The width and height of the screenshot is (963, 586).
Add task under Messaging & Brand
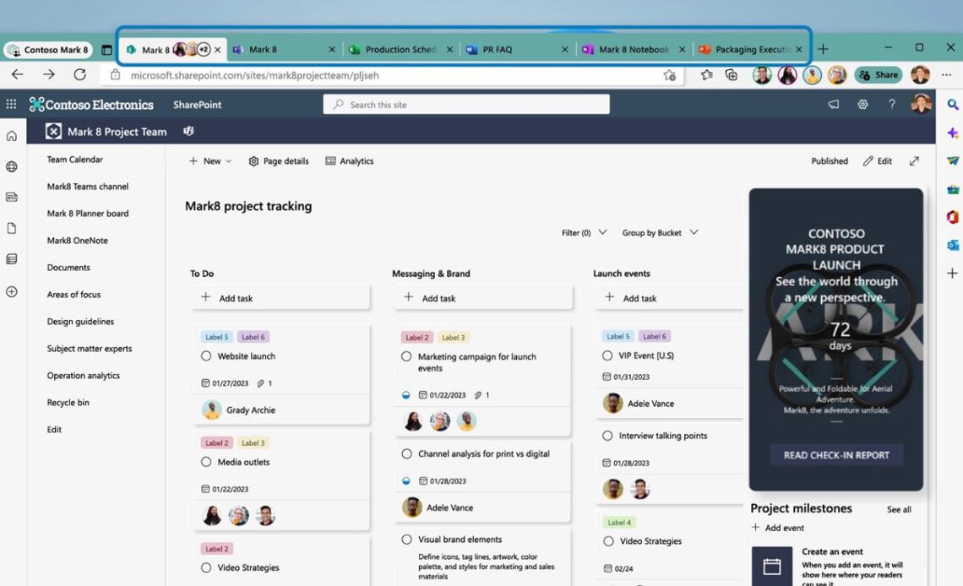[x=483, y=298]
